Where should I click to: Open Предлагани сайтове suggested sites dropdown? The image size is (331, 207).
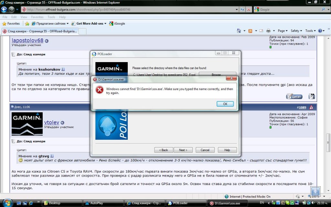coord(50,23)
